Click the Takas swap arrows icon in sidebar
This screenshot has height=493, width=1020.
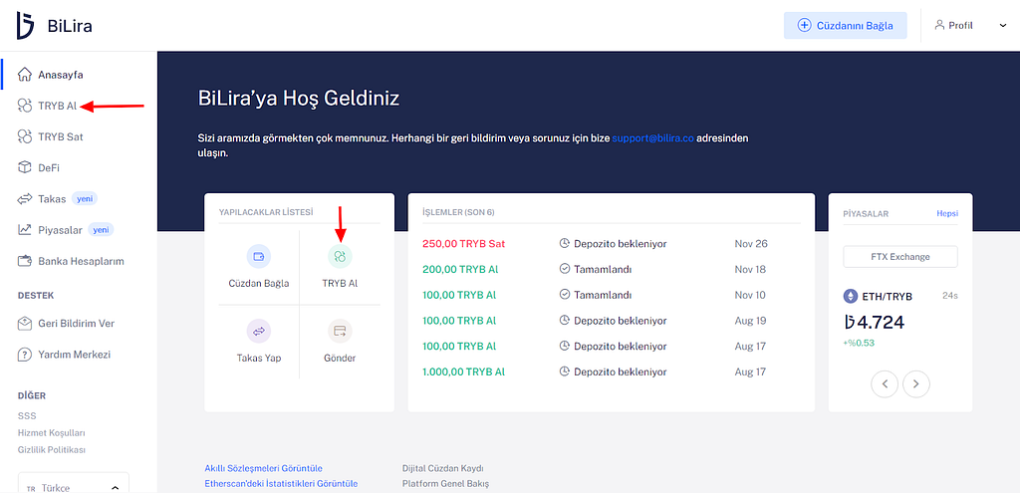click(25, 199)
